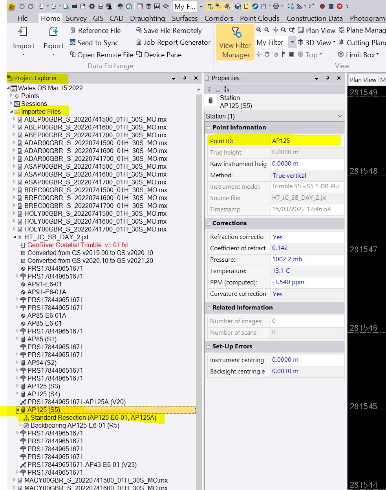The image size is (386, 490).
Task: Switch to the GIS ribbon tab
Action: [98, 18]
